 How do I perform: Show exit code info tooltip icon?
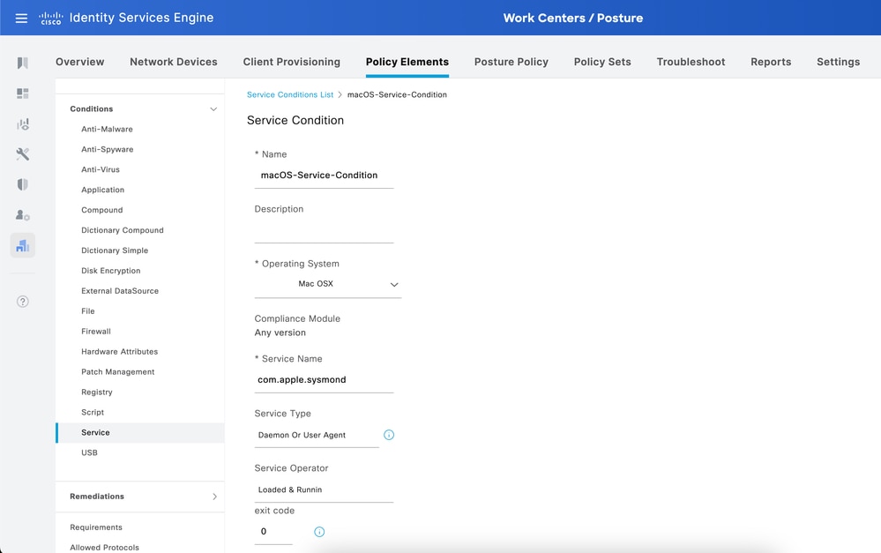click(x=319, y=532)
